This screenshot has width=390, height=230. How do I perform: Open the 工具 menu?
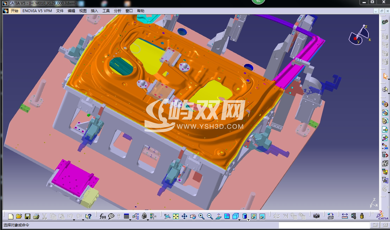coord(106,11)
